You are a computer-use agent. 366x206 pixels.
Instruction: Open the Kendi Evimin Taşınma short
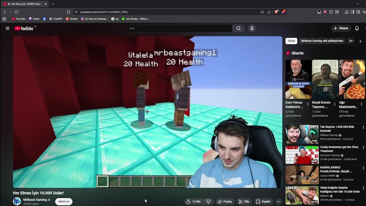pos(325,79)
